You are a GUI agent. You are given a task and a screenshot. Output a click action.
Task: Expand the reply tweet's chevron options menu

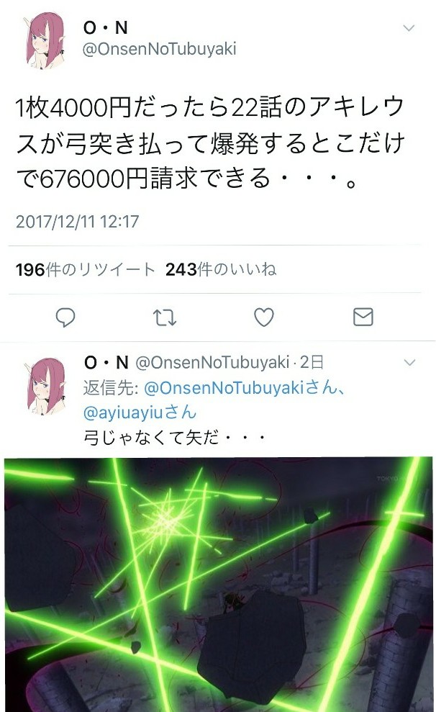tap(409, 362)
